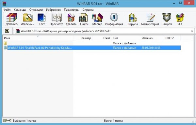This screenshot has width=196, height=125.
Task: Sort by the Тип column header
Action: pyautogui.click(x=126, y=38)
